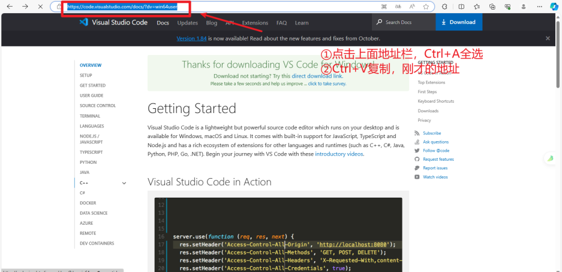Go forward using the browser arrow
Viewport: 562px width, 272px height.
point(25,7)
